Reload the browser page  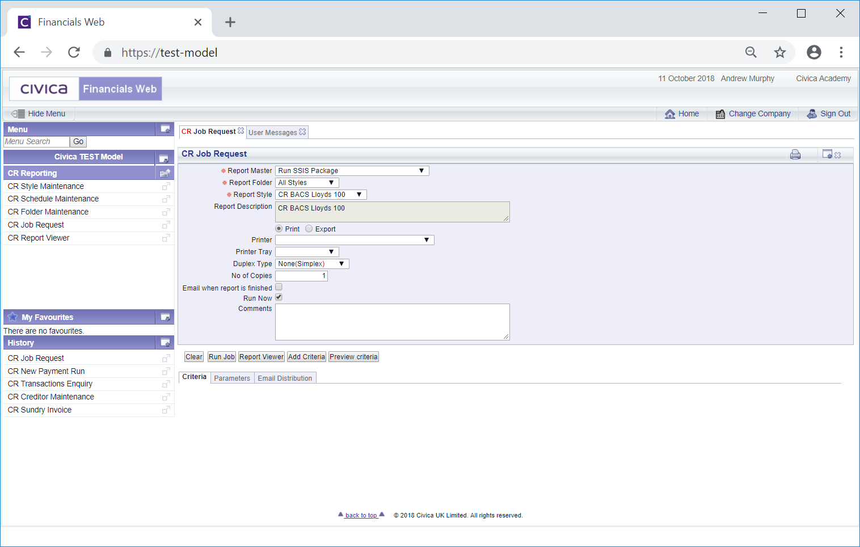tap(74, 52)
